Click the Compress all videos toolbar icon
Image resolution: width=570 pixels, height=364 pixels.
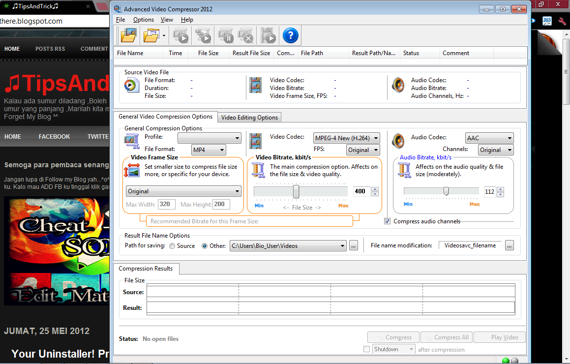coord(203,35)
